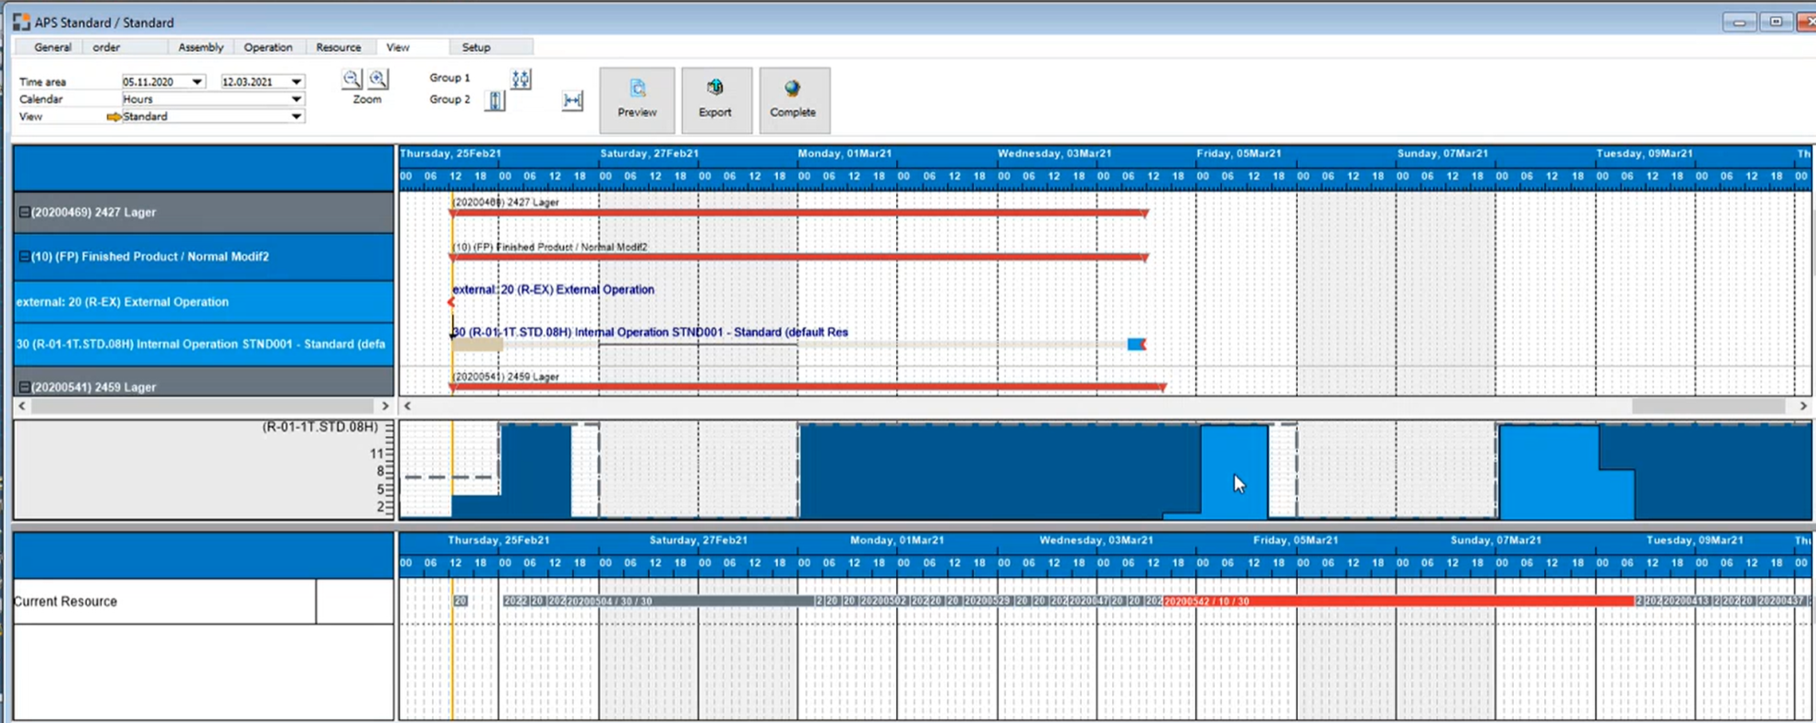1816x723 pixels.
Task: Click the fit-to-width horizontal arrows icon
Action: [x=572, y=100]
